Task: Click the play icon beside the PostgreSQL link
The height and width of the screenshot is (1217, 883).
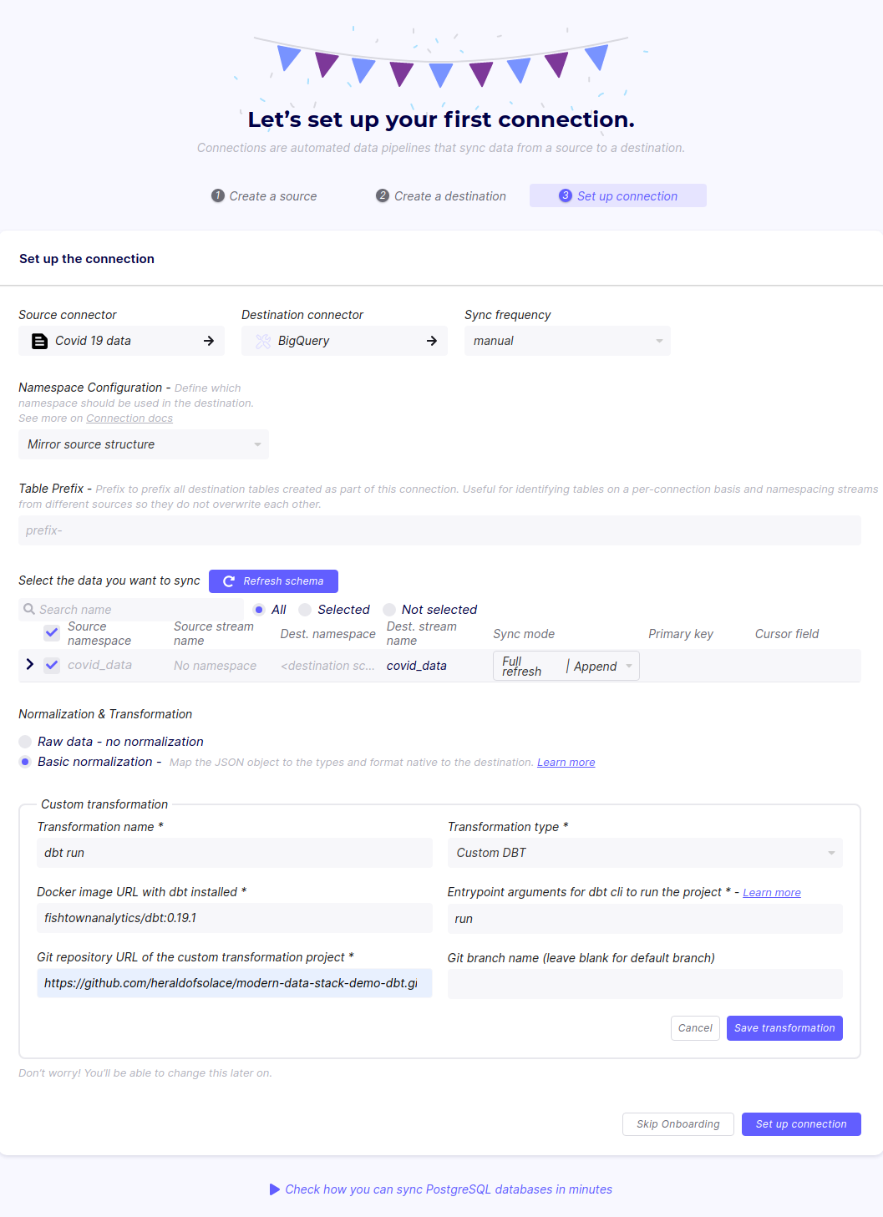Action: coord(275,1189)
